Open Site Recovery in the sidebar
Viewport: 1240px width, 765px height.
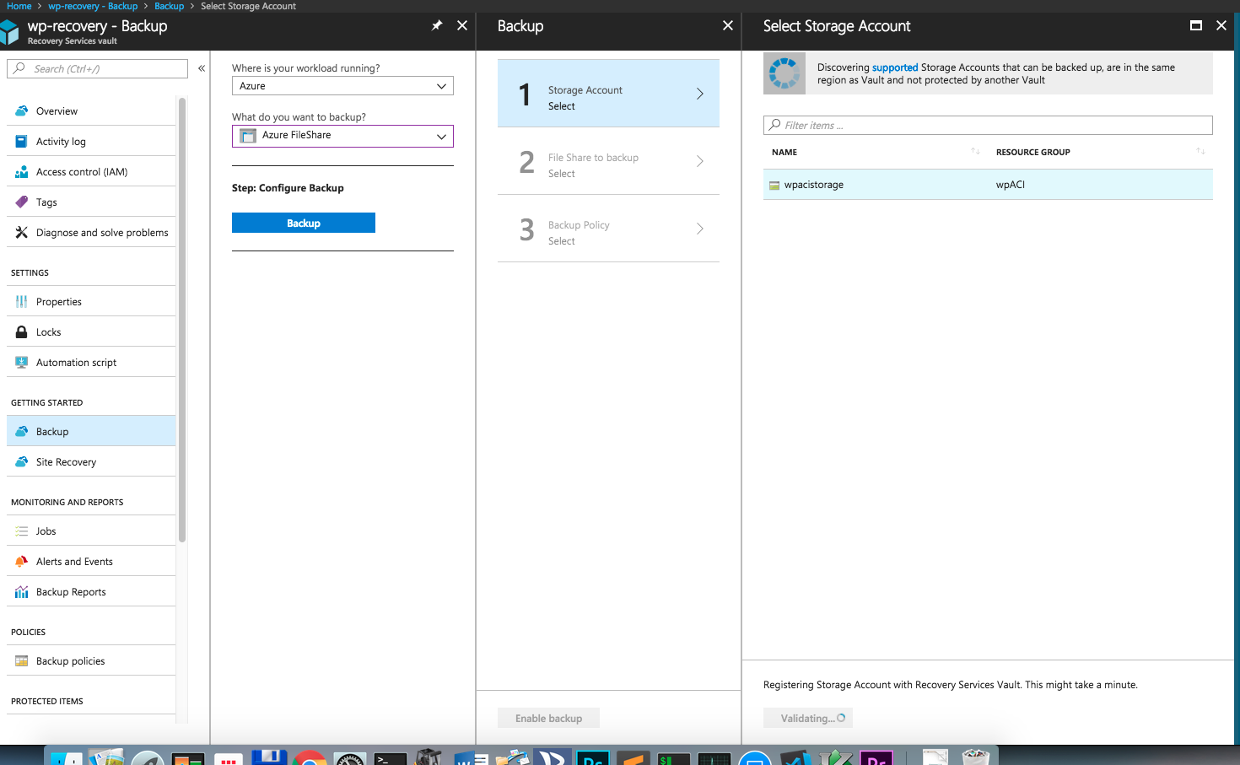point(91,461)
